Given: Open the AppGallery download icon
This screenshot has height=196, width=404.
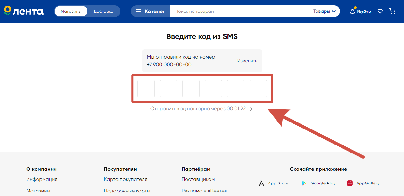Looking at the screenshot, I should point(350,183).
